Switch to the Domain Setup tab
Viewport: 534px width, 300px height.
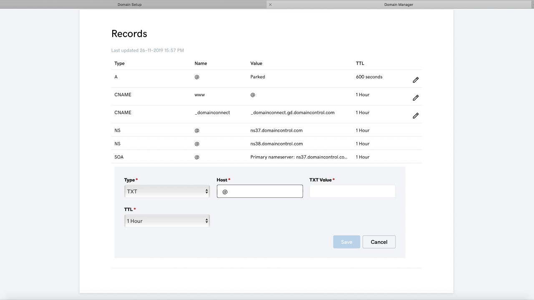[x=129, y=5]
